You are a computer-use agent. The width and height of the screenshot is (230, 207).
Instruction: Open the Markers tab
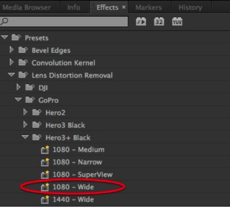pos(149,7)
